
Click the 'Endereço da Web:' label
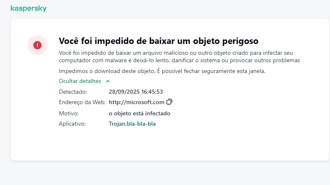82,102
